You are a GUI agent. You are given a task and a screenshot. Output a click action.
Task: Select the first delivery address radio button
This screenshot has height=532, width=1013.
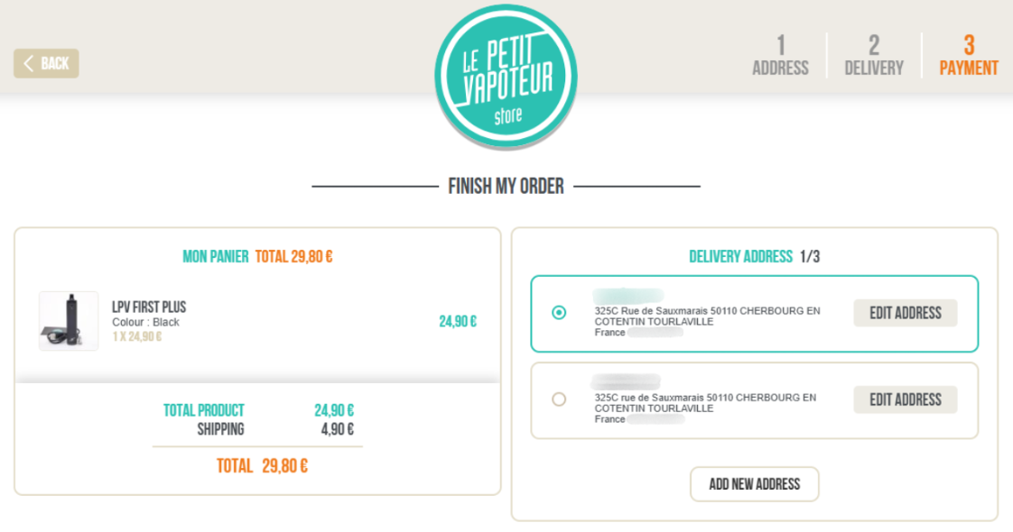point(559,313)
